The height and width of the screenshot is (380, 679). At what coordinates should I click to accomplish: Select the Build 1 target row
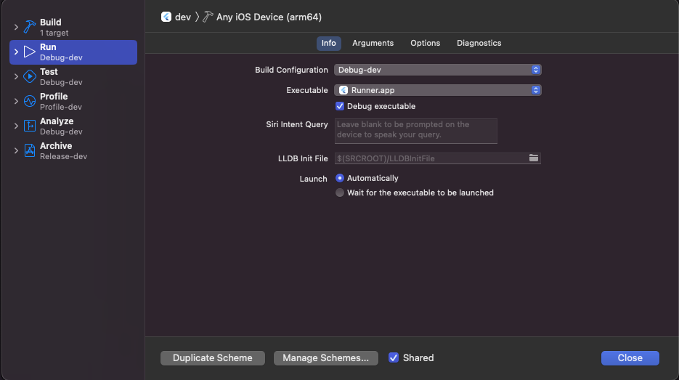coord(73,28)
